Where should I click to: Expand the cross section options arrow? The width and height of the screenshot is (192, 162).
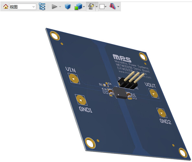click(118, 6)
